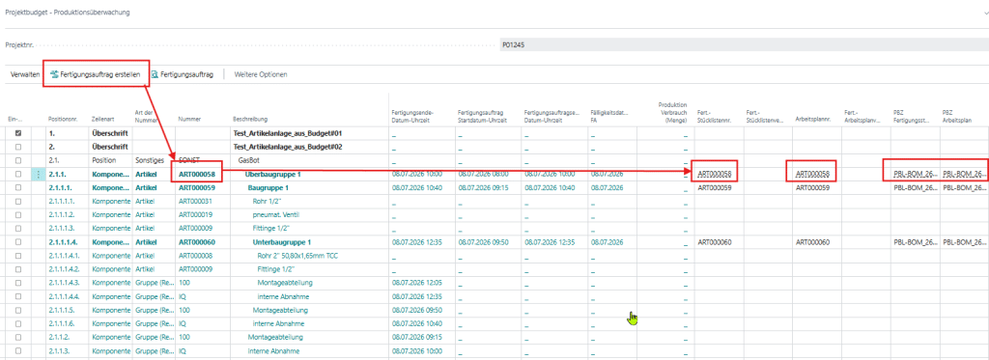Tick the checkbox for position 2.1.1.

[x=18, y=174]
